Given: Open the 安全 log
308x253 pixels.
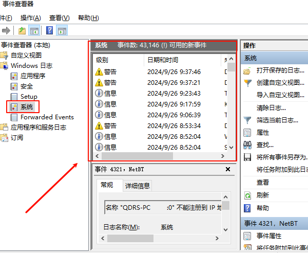Looking at the screenshot, I should pyautogui.click(x=27, y=86).
